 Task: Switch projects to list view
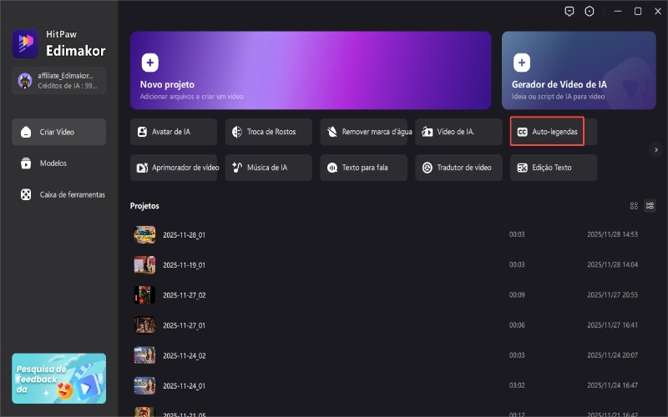click(x=650, y=205)
